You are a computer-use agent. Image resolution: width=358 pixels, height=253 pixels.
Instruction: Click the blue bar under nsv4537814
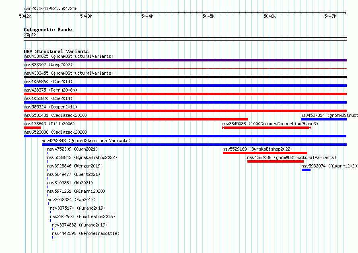click(324, 119)
